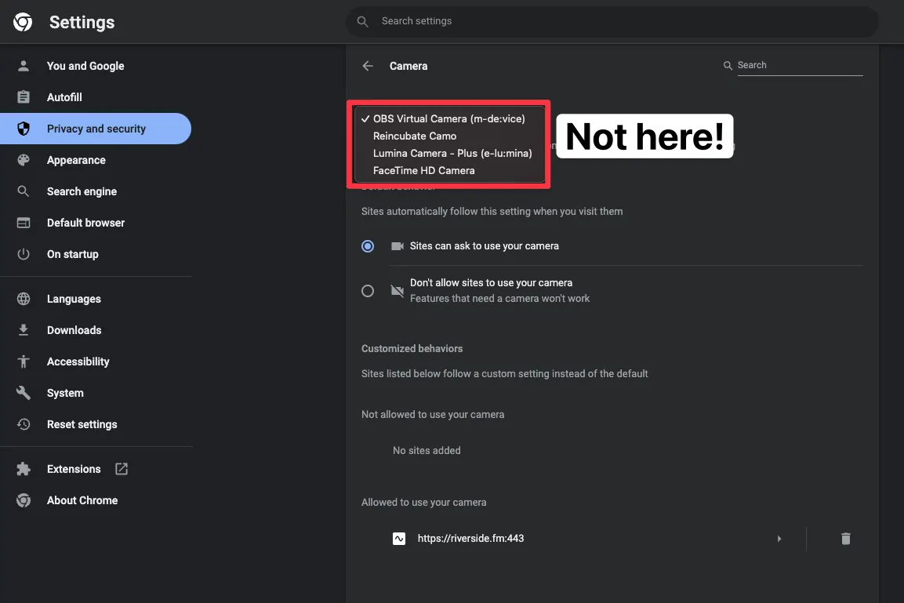The width and height of the screenshot is (904, 603).
Task: Click the videocam icon for sites can ask
Action: (398, 246)
